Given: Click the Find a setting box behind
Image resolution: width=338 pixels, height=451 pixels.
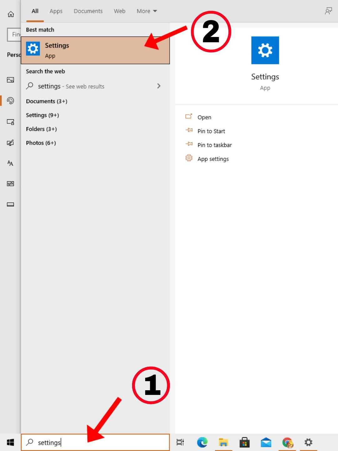Looking at the screenshot, I should click(14, 34).
